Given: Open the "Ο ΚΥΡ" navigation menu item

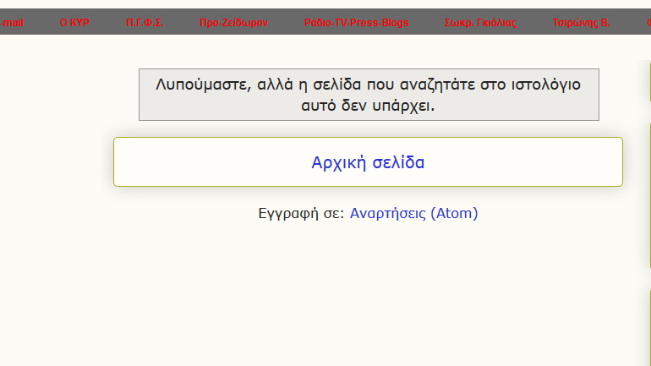Looking at the screenshot, I should pos(74,23).
